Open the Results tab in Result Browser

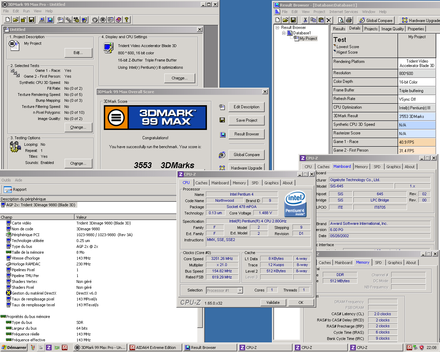click(x=339, y=29)
